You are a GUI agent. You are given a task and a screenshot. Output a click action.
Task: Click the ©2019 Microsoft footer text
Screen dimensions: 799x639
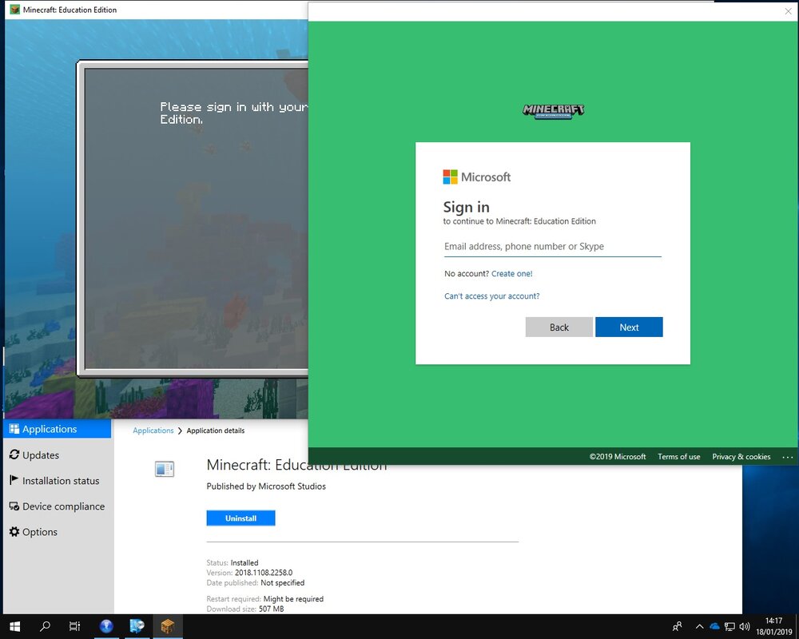click(x=618, y=457)
